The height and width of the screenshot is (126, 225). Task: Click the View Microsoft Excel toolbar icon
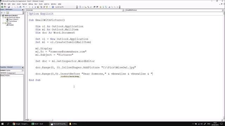2,7
